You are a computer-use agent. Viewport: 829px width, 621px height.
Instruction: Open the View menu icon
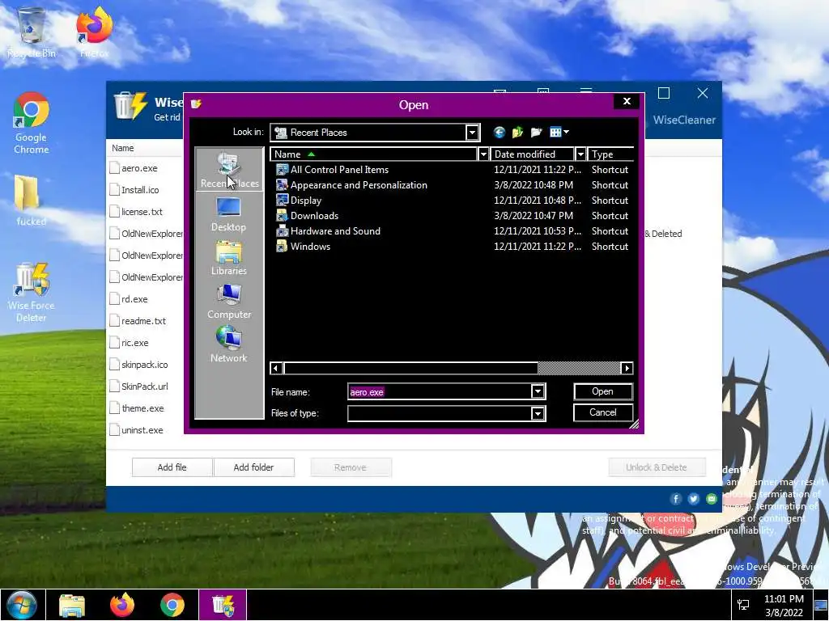[559, 132]
